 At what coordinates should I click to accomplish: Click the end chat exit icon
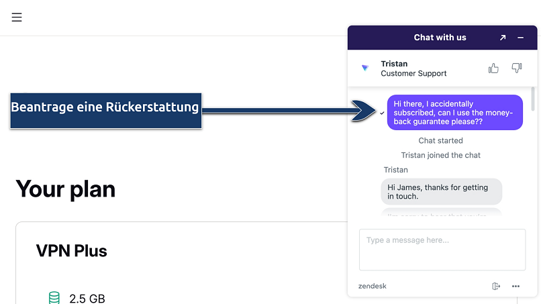496,286
